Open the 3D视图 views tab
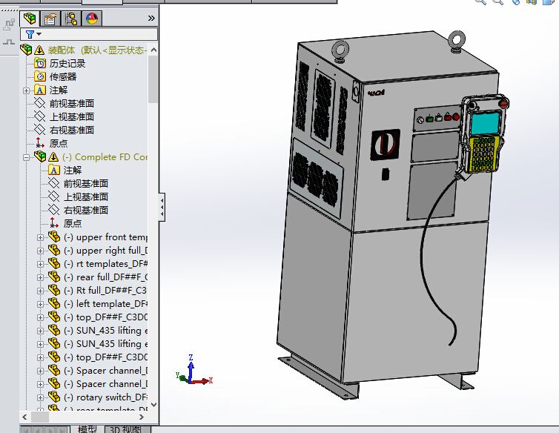 point(125,429)
